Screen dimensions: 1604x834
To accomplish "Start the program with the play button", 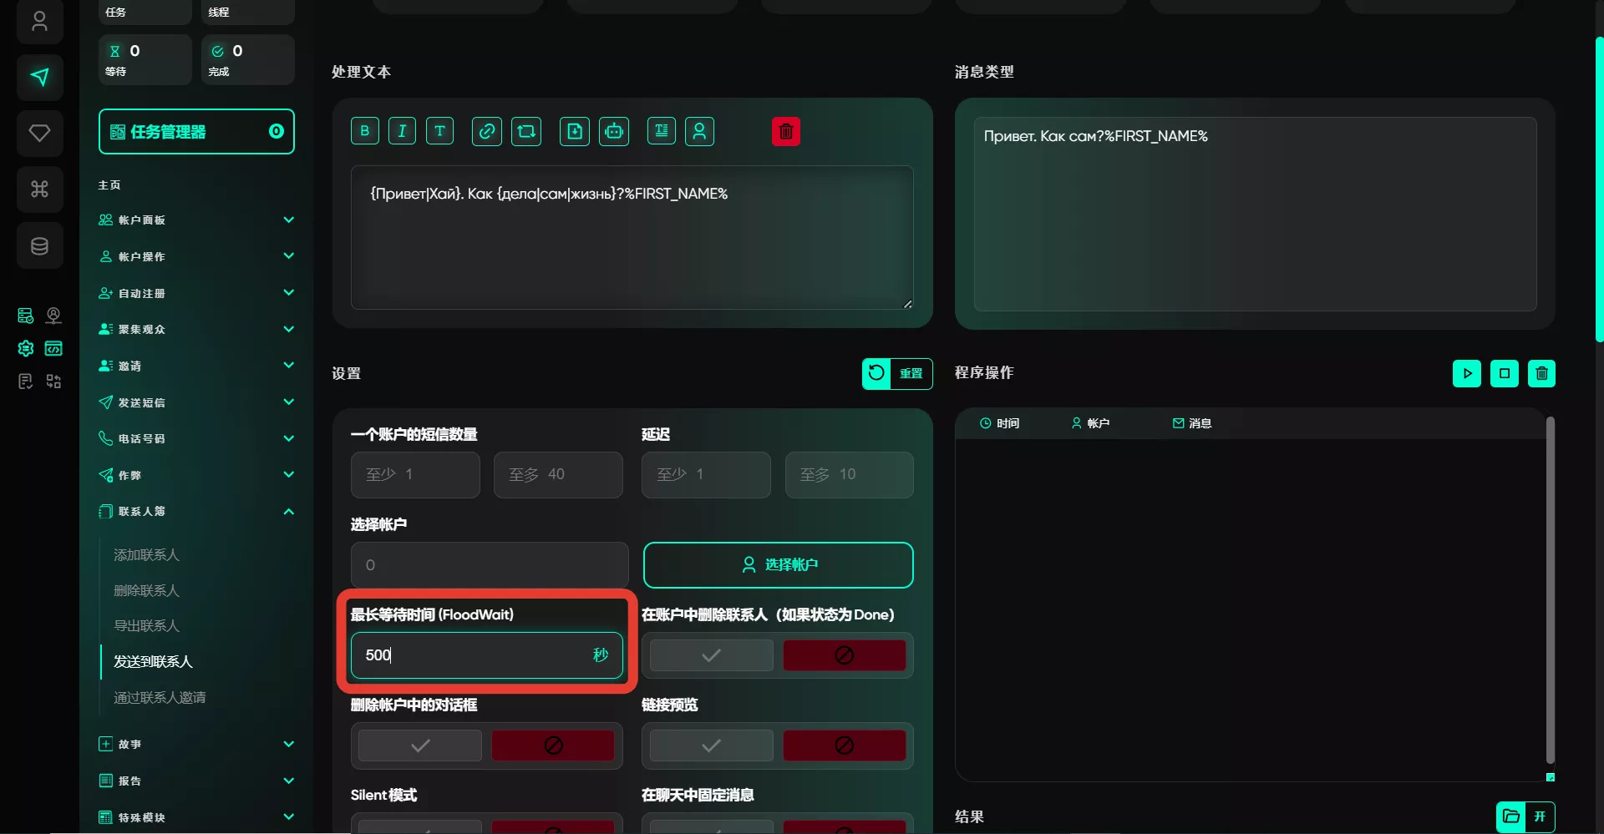I will (x=1467, y=373).
